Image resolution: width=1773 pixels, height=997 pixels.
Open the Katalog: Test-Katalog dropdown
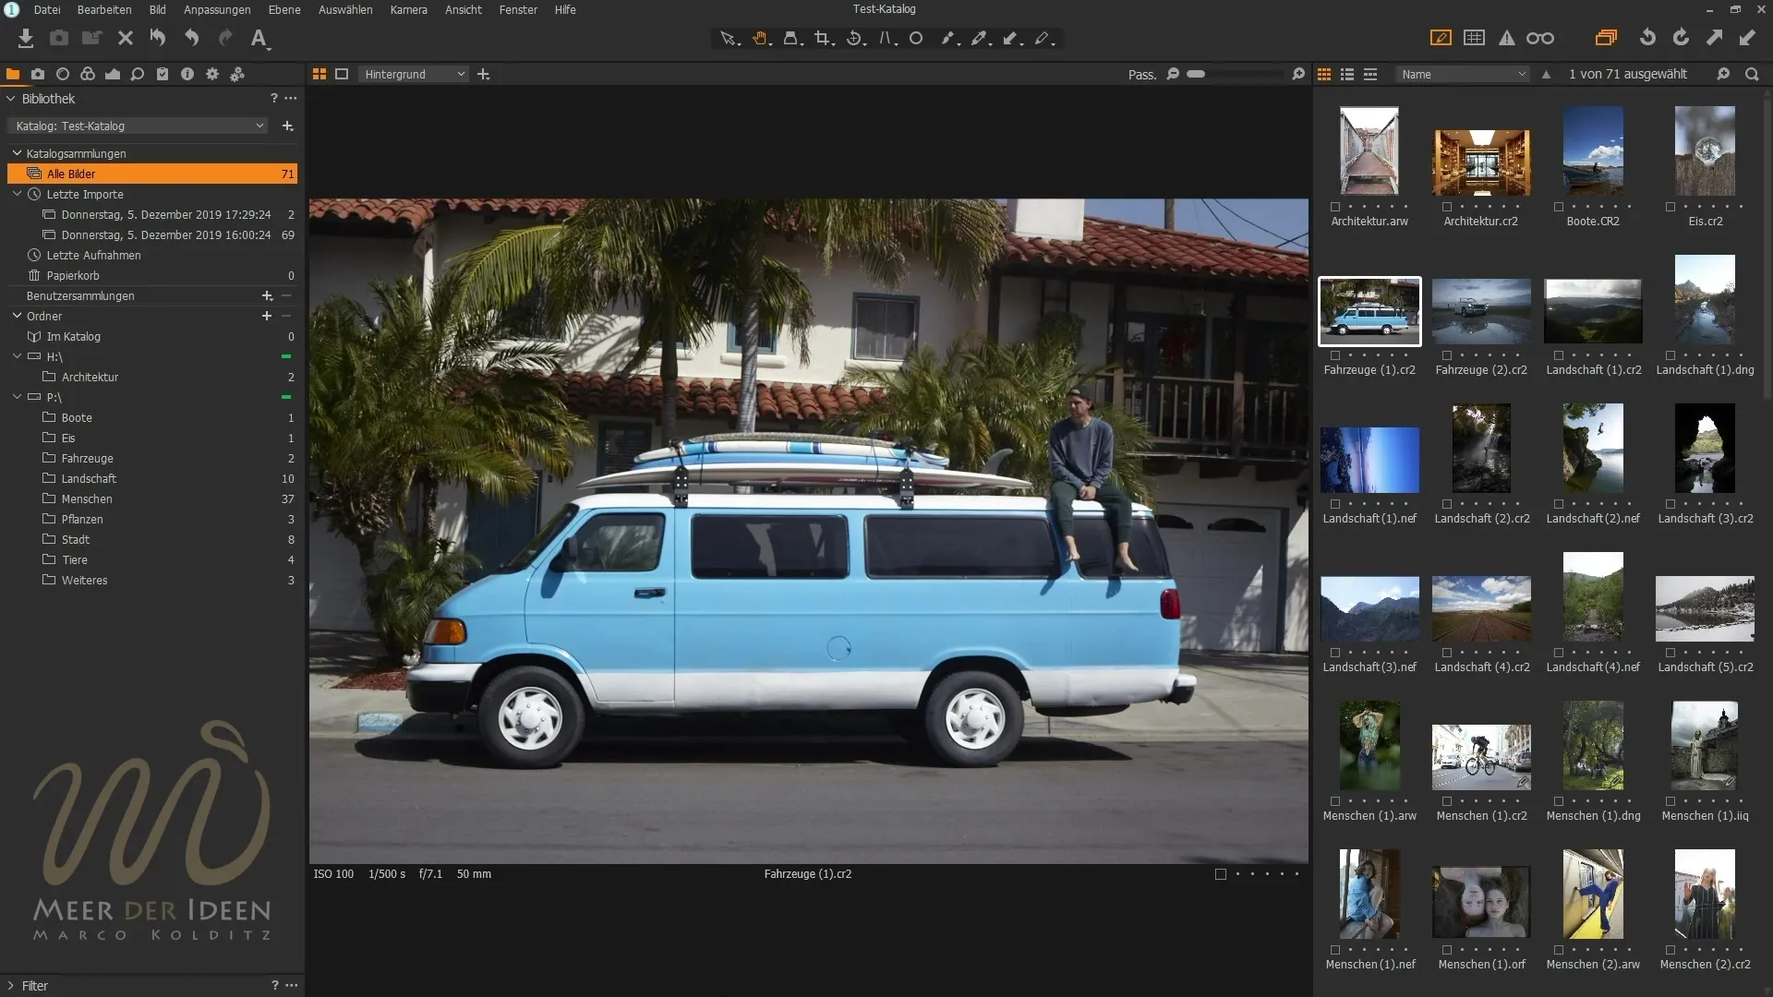click(x=138, y=126)
